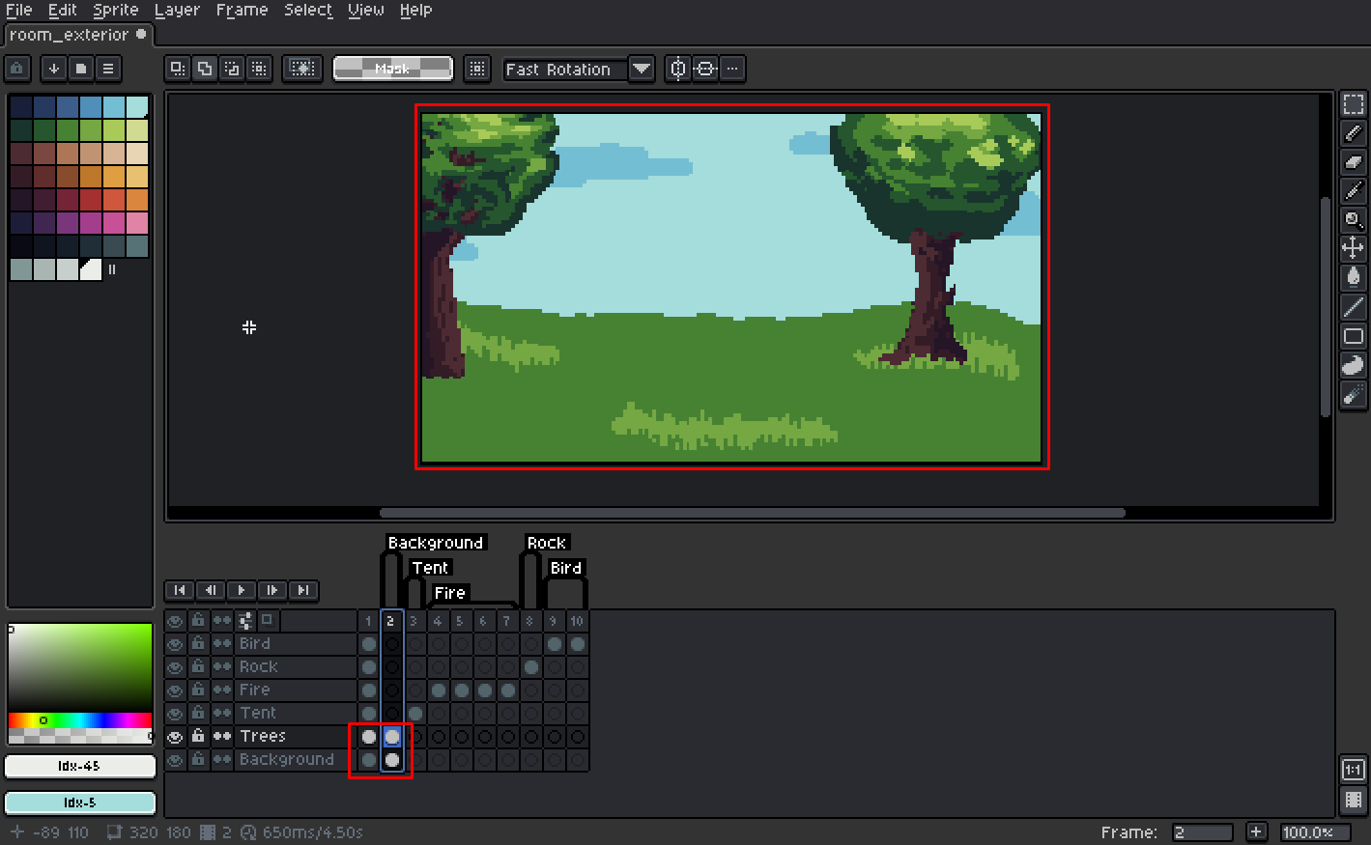Open the Fast Rotation algorithm dropdown

[642, 69]
